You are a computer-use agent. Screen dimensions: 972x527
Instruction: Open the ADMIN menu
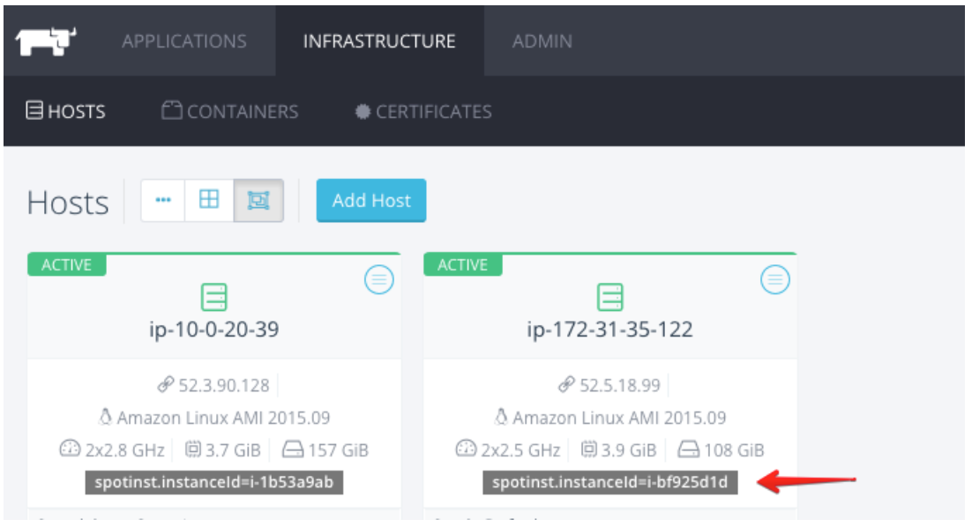pos(542,41)
